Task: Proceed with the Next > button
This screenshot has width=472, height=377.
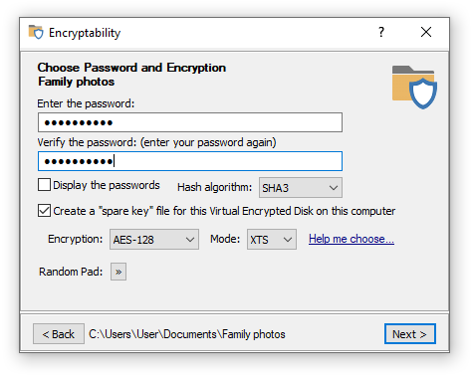Action: click(410, 334)
